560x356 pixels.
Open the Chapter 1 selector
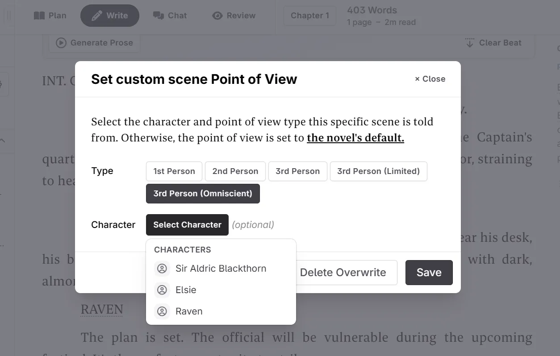click(x=309, y=16)
